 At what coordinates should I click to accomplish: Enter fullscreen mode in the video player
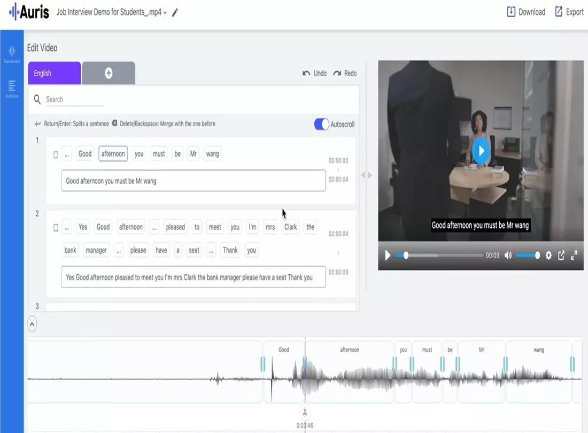pyautogui.click(x=575, y=256)
